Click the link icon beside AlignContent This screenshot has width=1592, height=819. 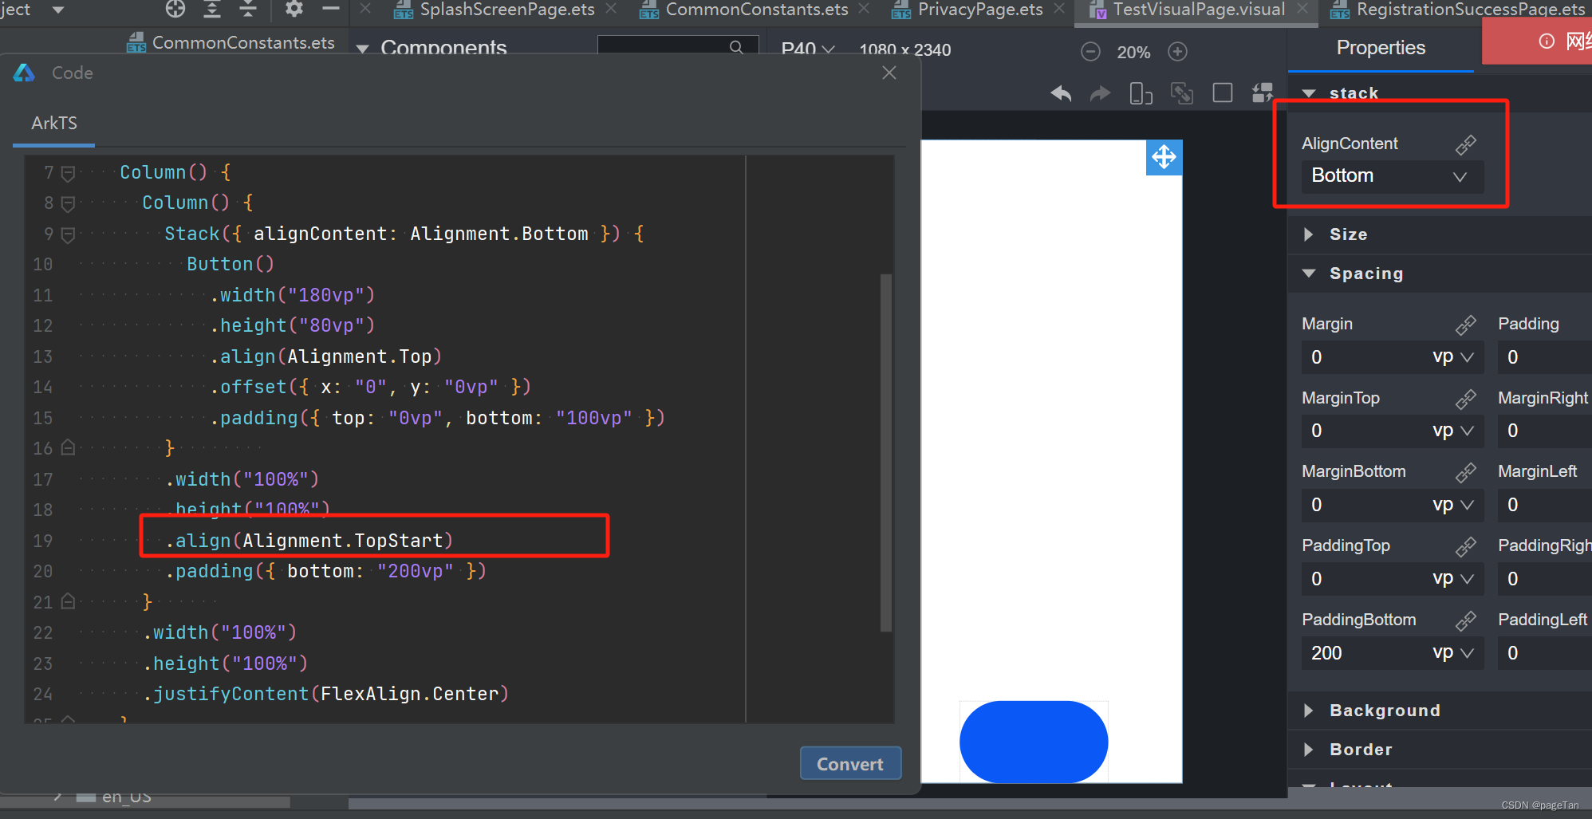pos(1466,144)
